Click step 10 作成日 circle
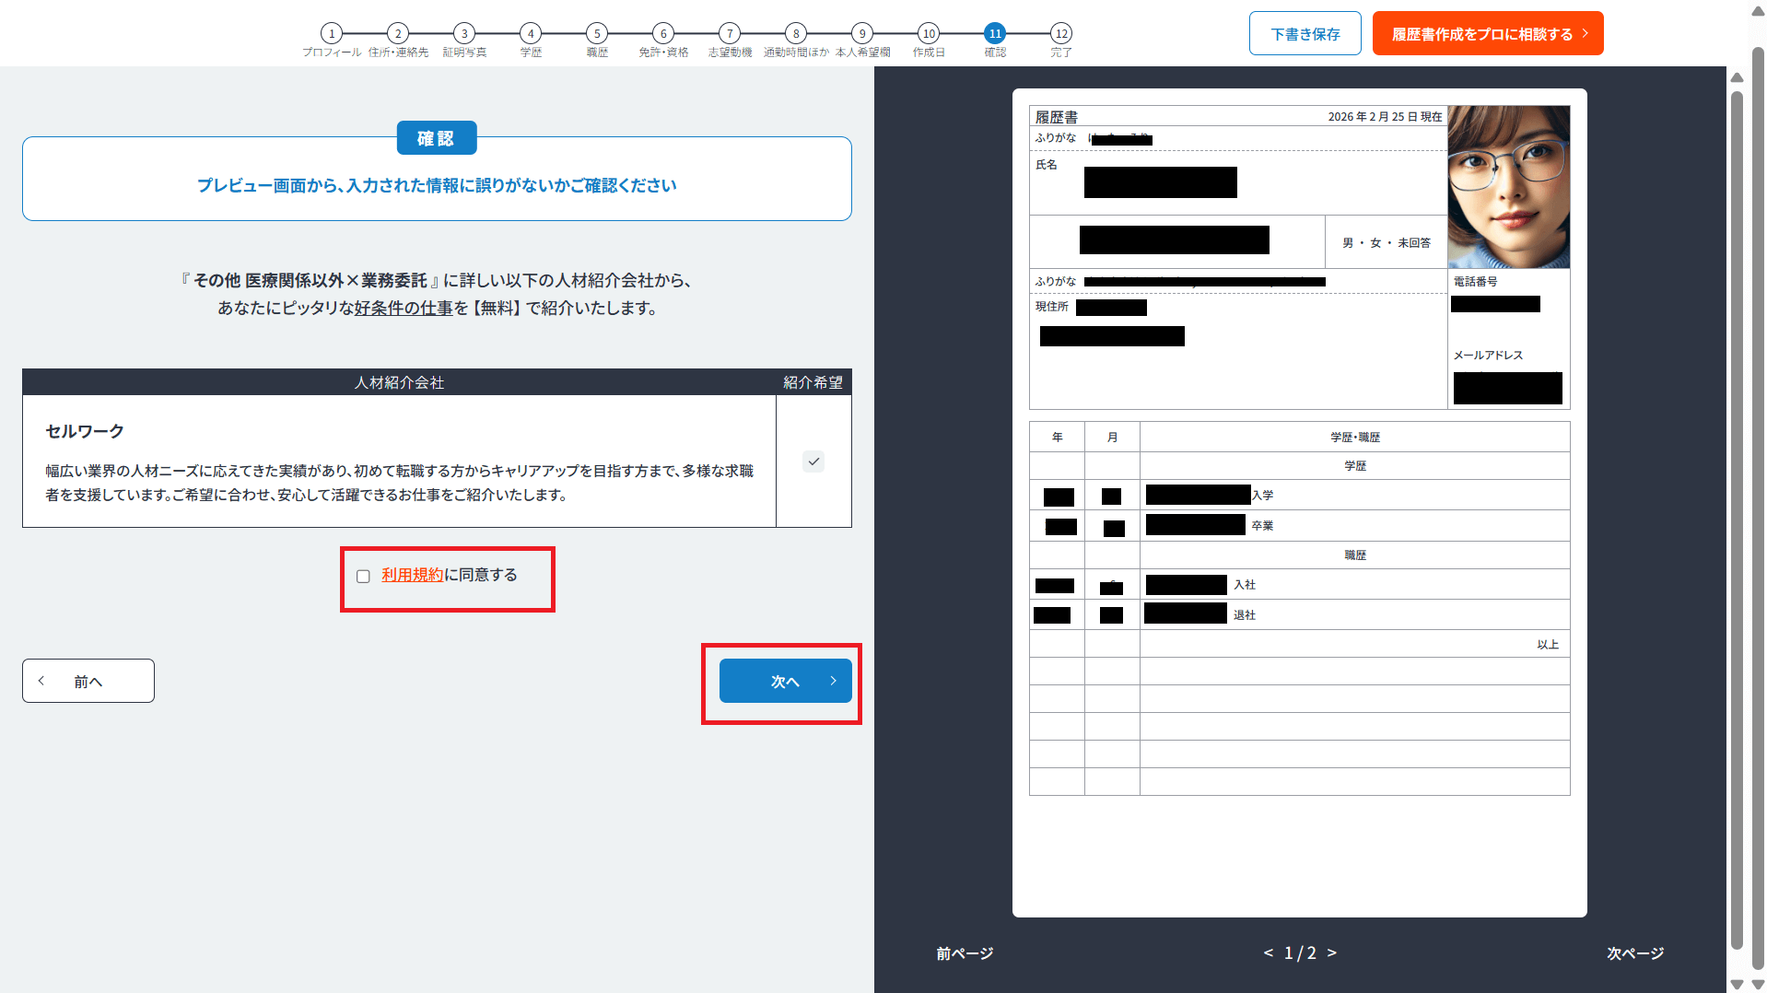The height and width of the screenshot is (993, 1767). click(929, 34)
